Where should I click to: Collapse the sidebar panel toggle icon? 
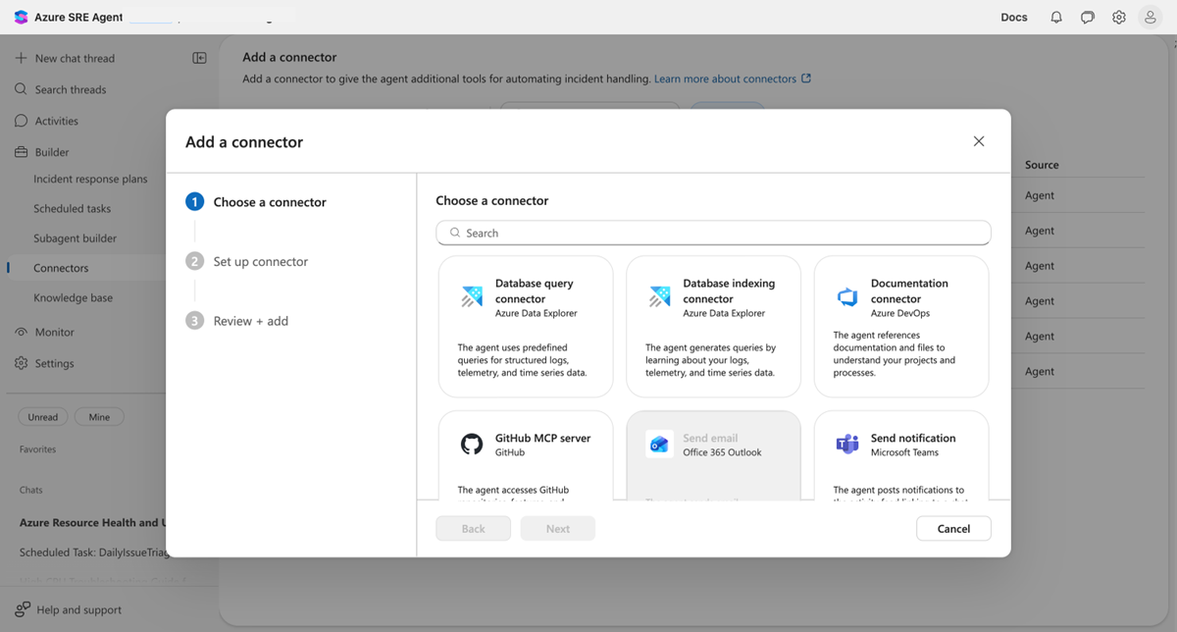199,58
